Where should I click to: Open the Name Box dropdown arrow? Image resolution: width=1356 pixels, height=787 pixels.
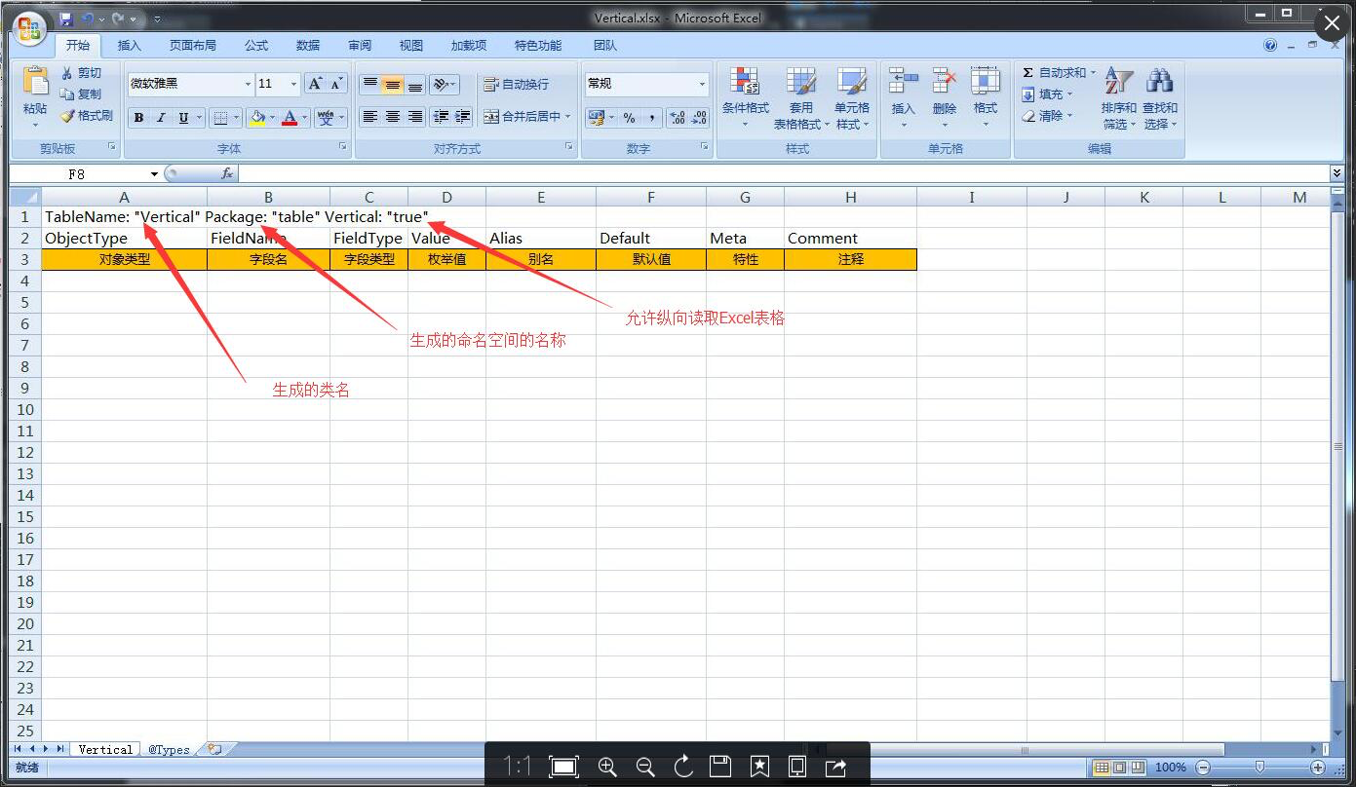(x=154, y=174)
